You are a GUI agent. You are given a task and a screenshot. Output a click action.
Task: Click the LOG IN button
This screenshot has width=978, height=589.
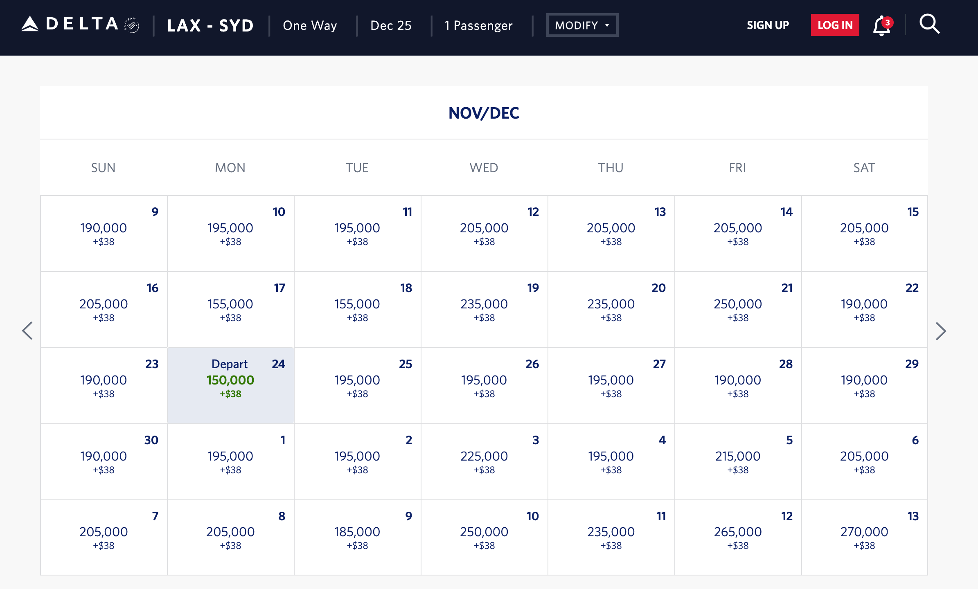[835, 25]
